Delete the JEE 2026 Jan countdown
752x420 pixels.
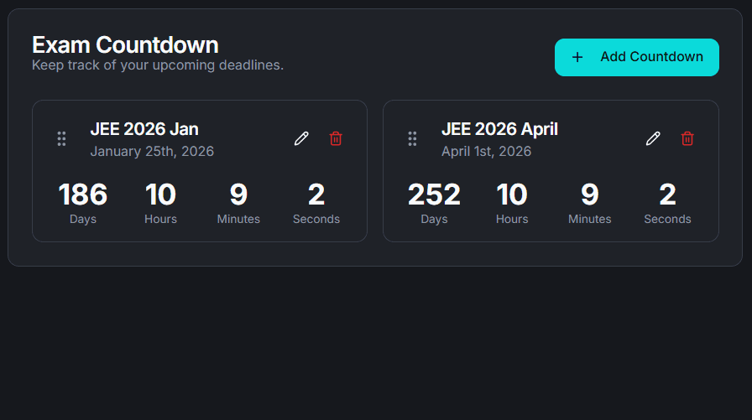(x=336, y=139)
